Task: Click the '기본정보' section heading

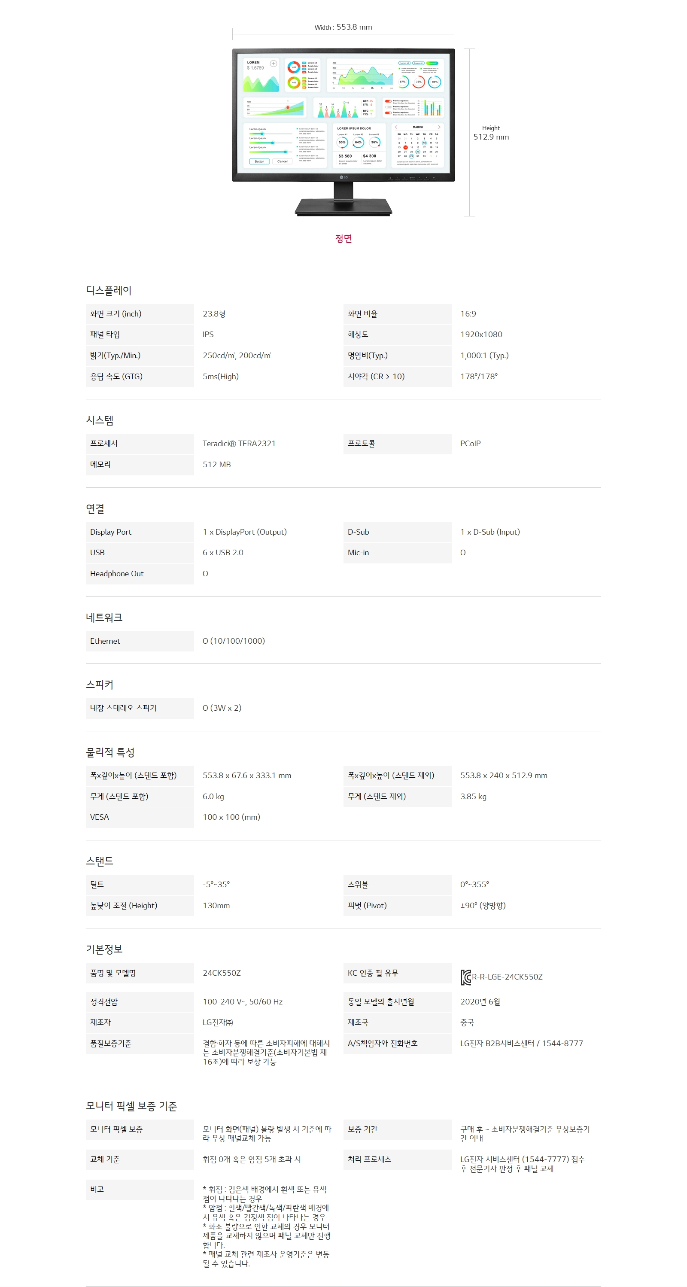Action: [x=104, y=949]
